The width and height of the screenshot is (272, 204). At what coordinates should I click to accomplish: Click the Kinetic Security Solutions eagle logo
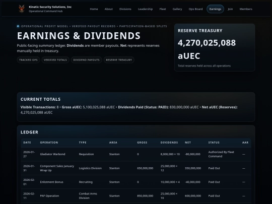[22, 9]
